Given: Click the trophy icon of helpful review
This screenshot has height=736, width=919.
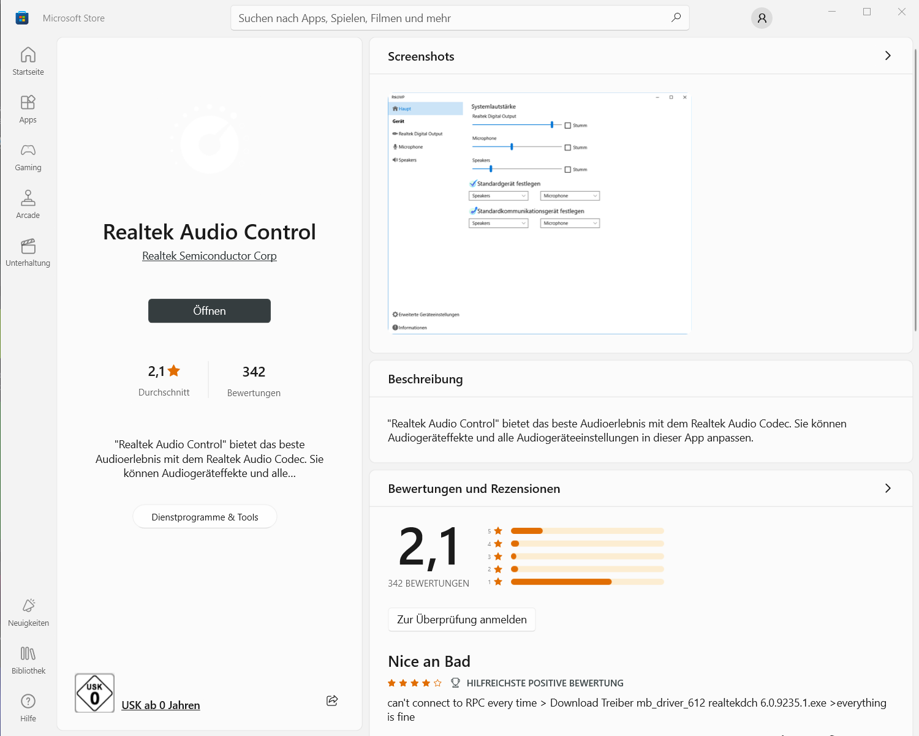Looking at the screenshot, I should (455, 683).
